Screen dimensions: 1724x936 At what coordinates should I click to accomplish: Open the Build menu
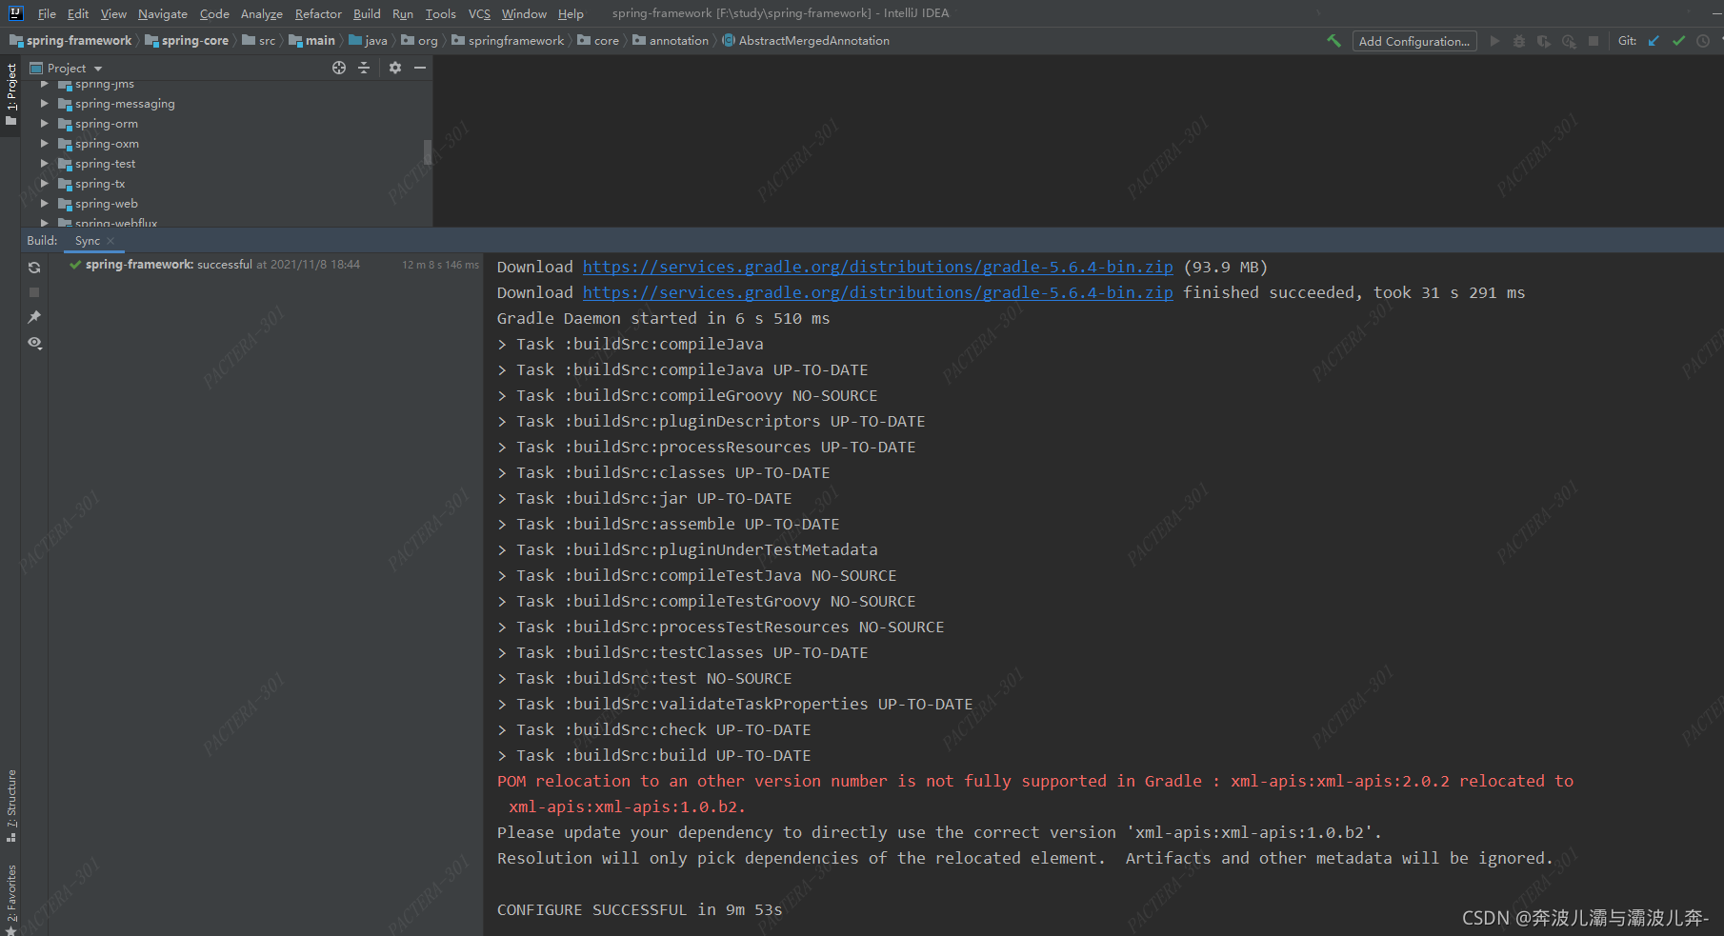[367, 13]
